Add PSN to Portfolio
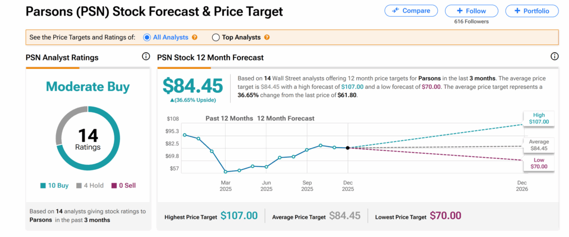This screenshot has height=237, width=569. click(x=531, y=11)
